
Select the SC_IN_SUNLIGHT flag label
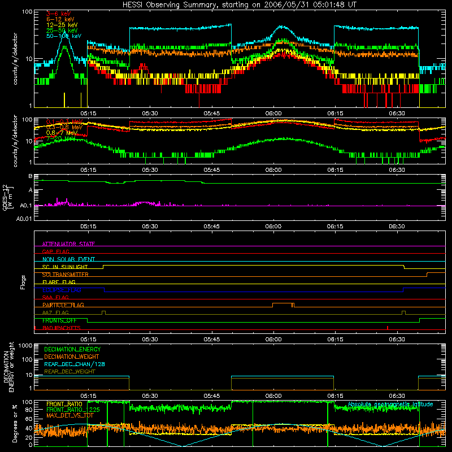[65, 267]
